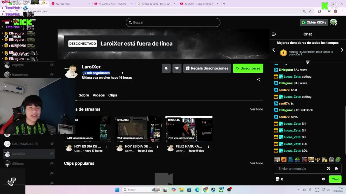Go to next top donor with right arrow

[342, 50]
